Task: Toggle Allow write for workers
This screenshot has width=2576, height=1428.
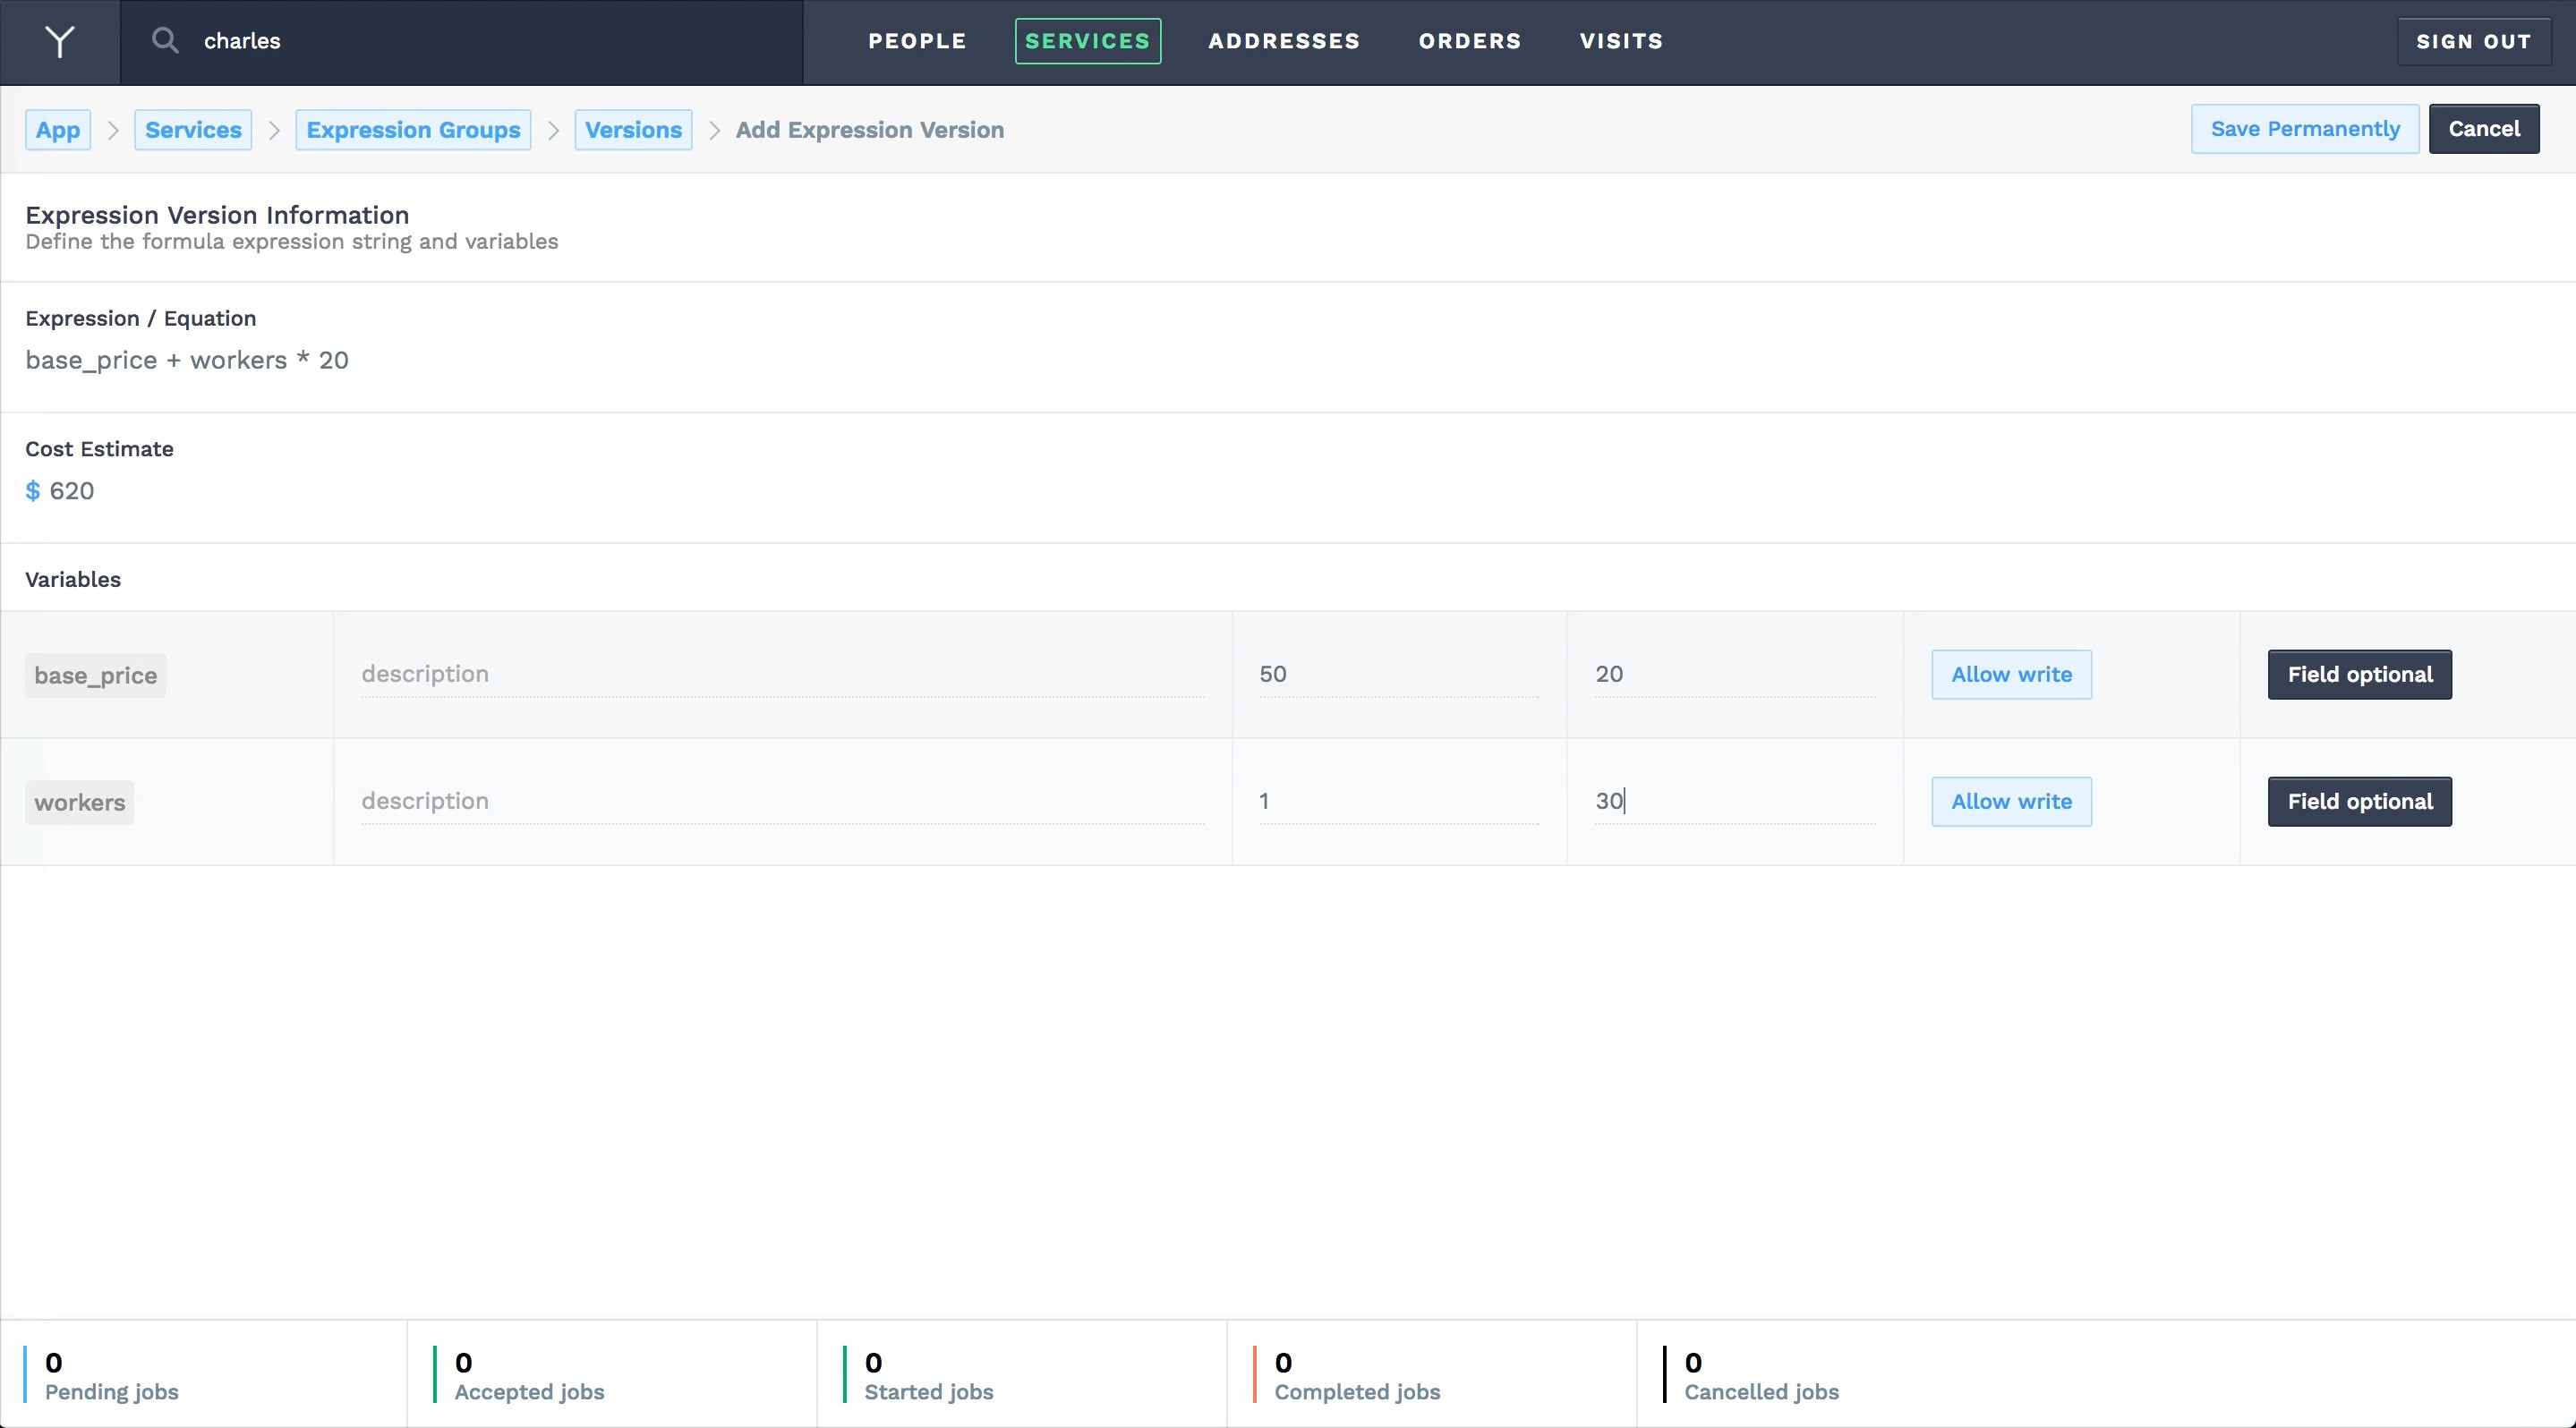Action: [x=2011, y=802]
